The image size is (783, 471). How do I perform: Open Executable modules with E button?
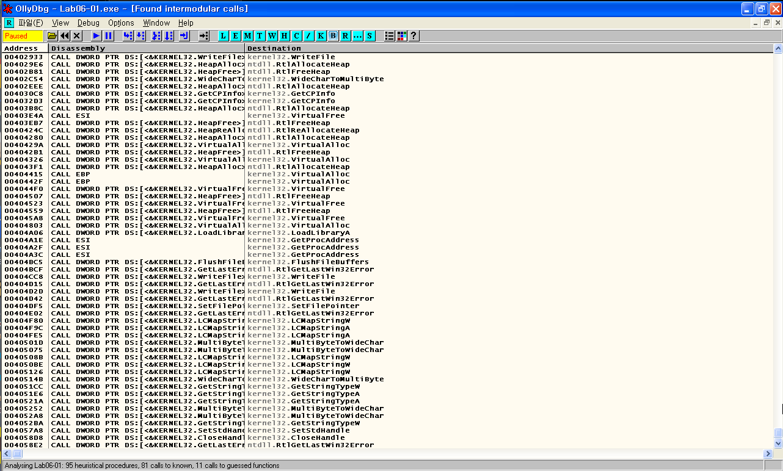pyautogui.click(x=235, y=36)
